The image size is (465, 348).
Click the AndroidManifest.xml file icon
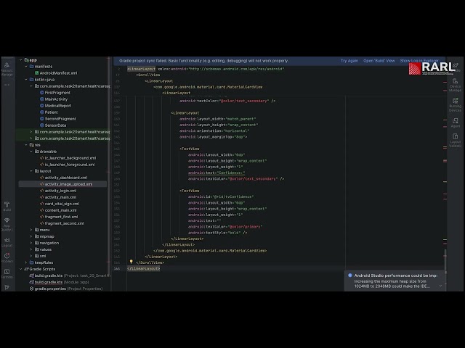[37, 72]
